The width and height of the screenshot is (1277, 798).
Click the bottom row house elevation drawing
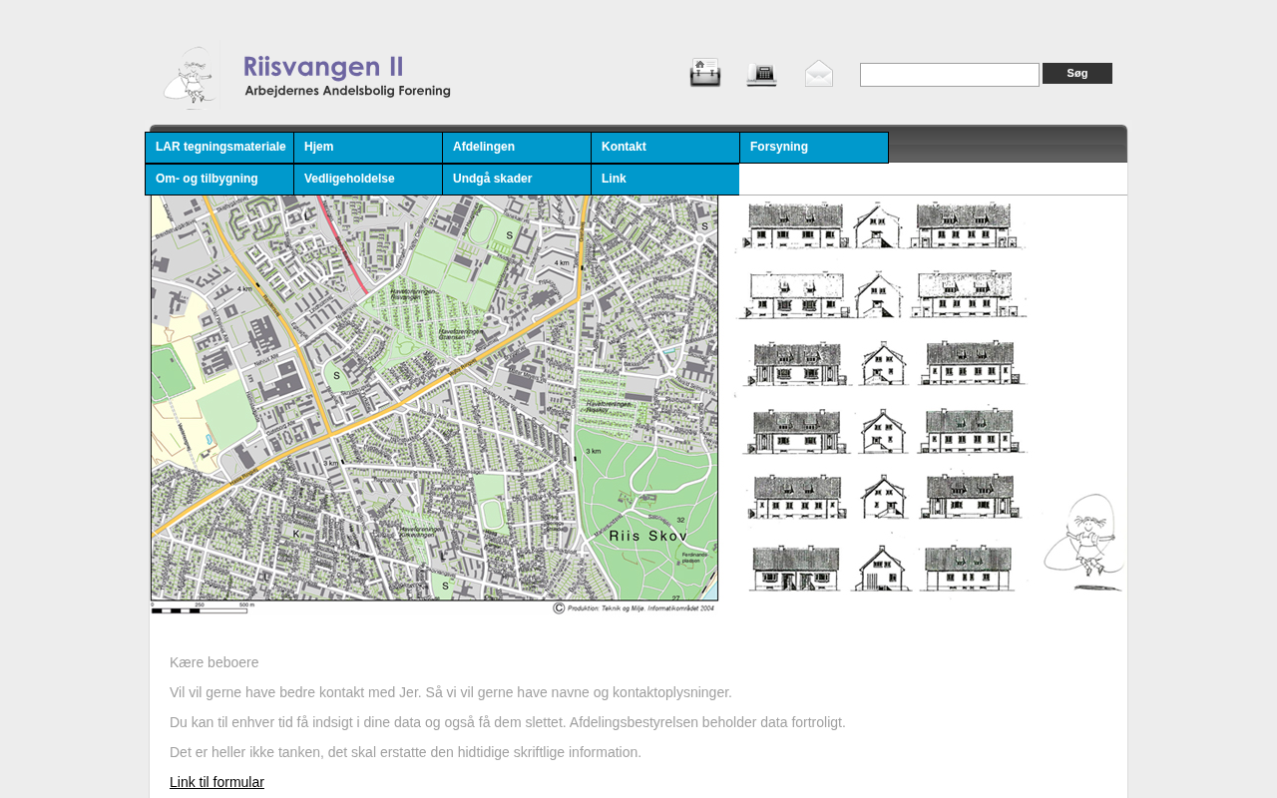[x=881, y=567]
